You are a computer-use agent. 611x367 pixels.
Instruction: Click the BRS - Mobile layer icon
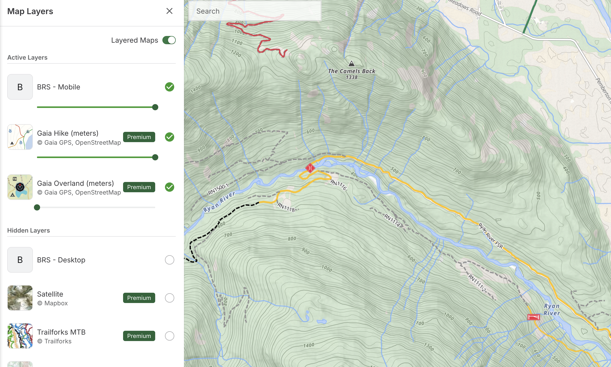coord(20,87)
